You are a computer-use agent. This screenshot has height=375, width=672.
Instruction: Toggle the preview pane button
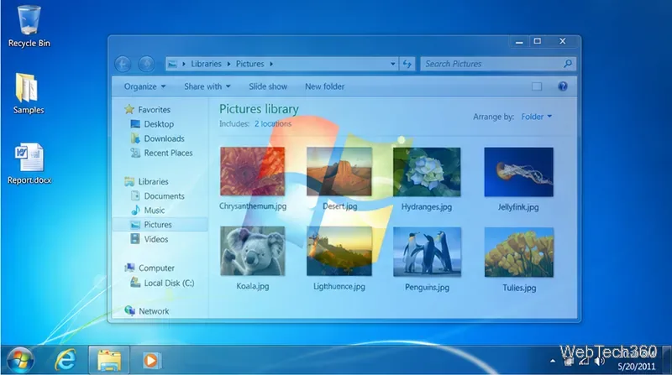tap(537, 86)
